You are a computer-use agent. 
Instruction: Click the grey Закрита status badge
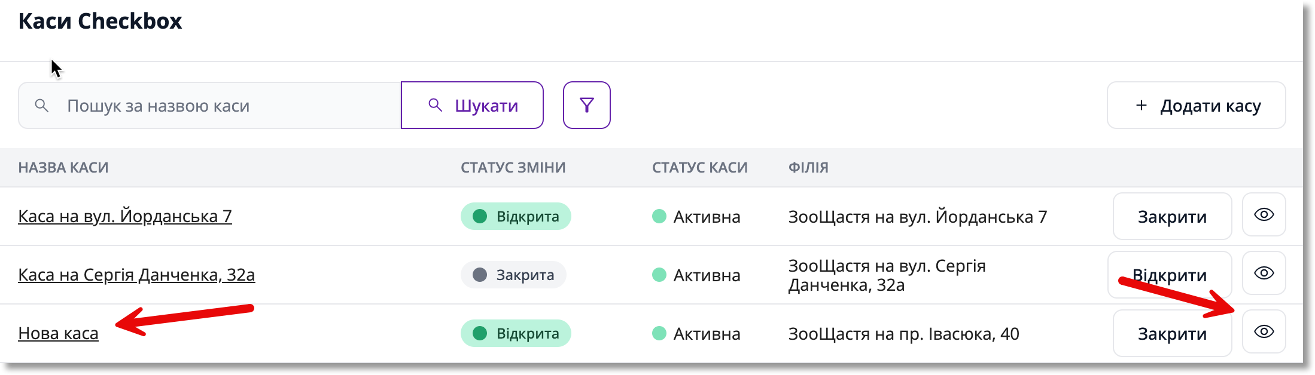[513, 275]
